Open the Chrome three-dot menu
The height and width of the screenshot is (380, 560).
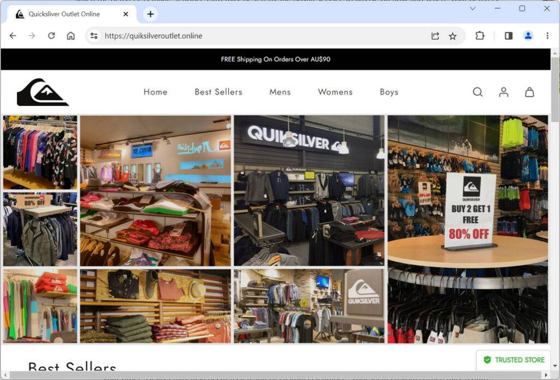tap(547, 35)
